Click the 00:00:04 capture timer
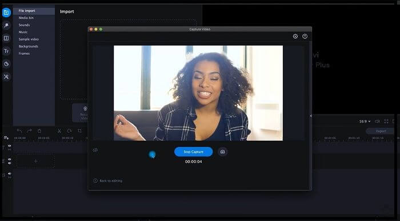 193,162
